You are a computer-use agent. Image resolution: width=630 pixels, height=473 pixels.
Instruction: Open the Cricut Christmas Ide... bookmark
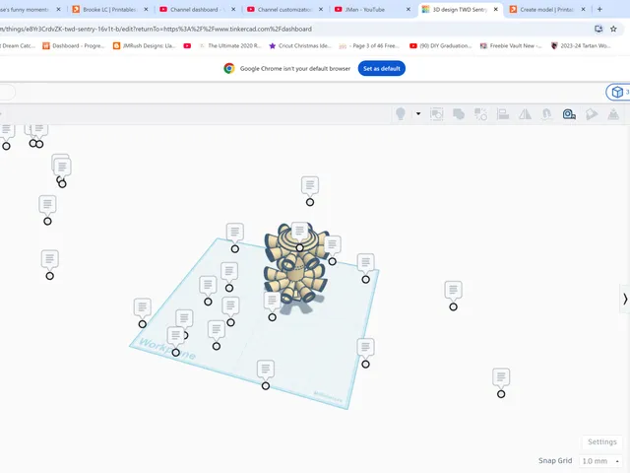[300, 46]
